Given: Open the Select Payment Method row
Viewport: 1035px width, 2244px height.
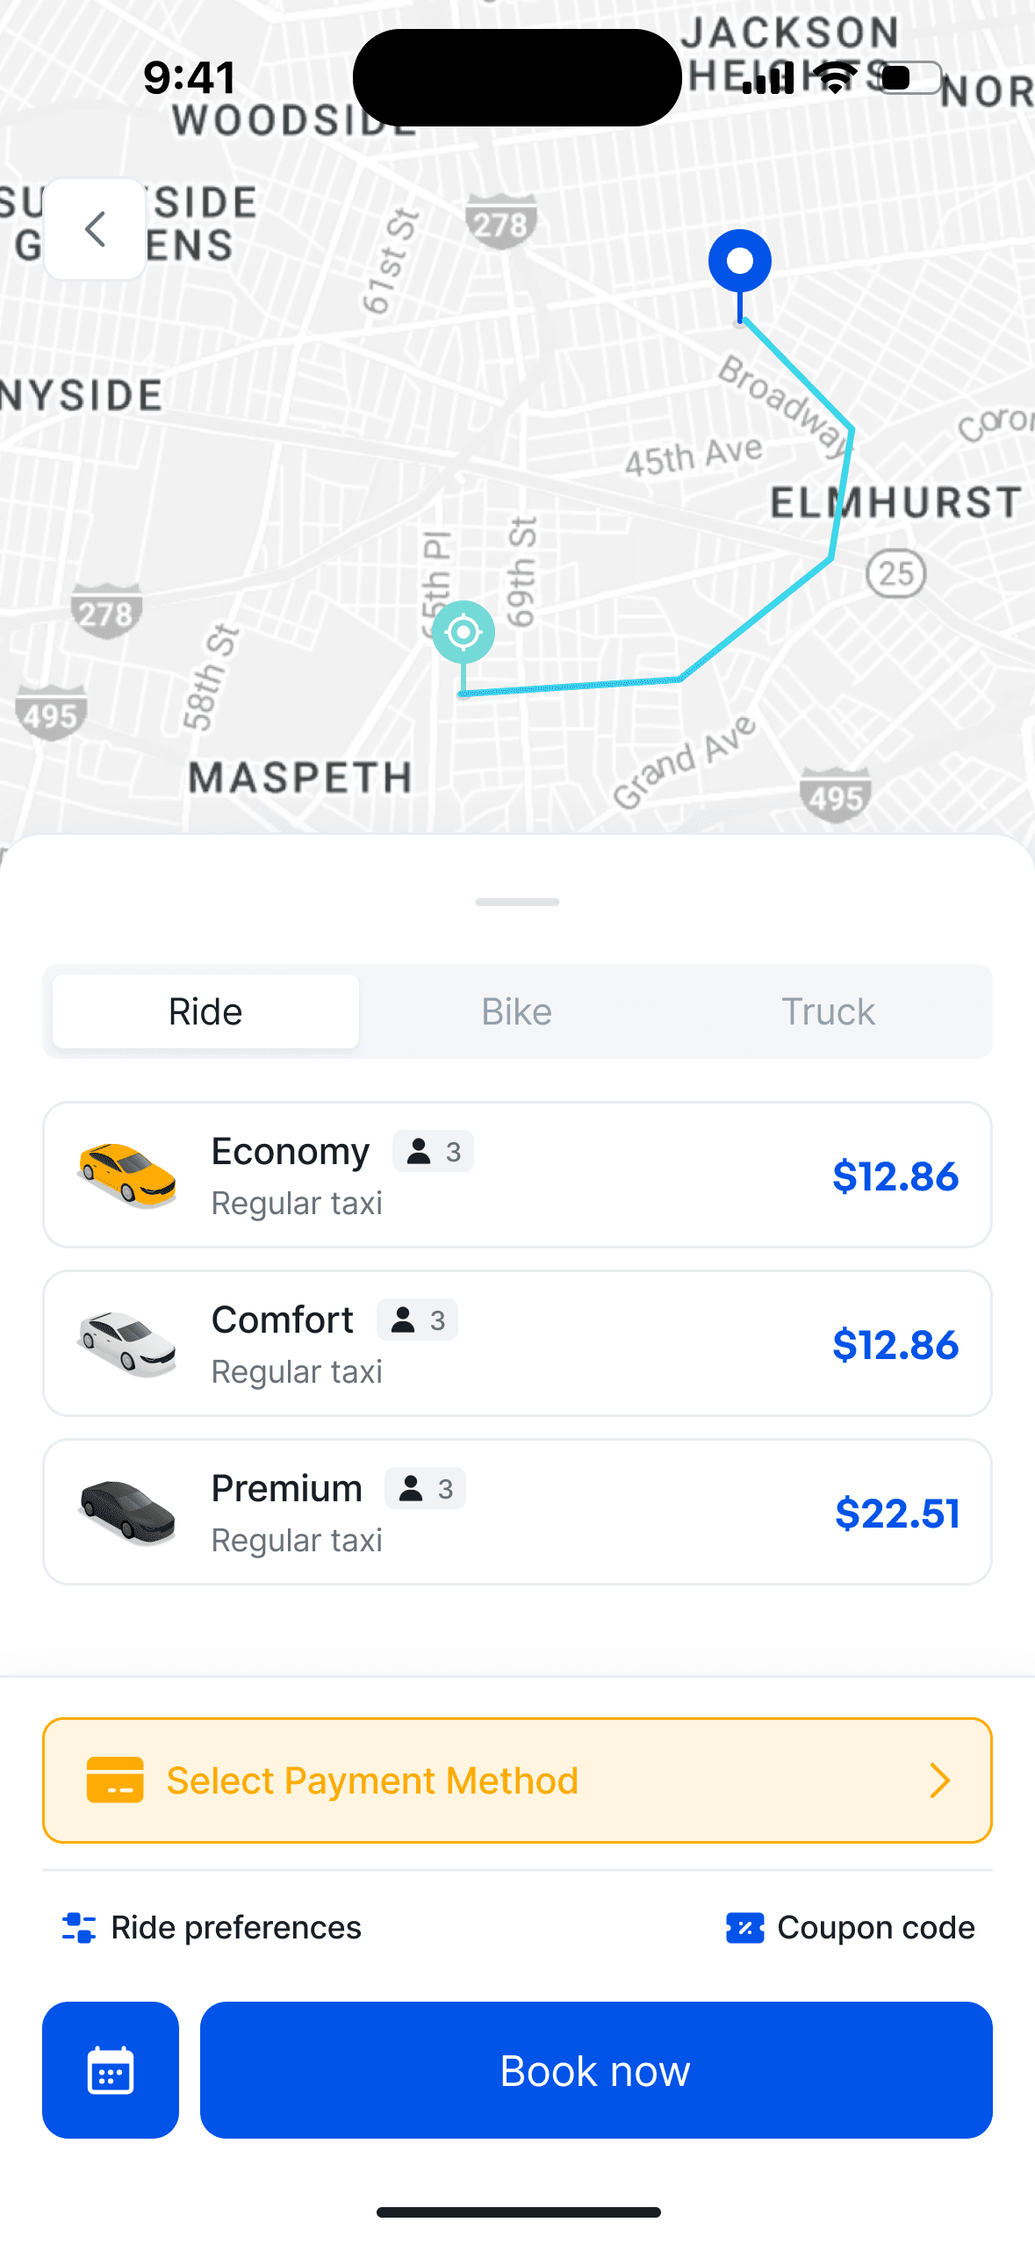Looking at the screenshot, I should pos(517,1780).
